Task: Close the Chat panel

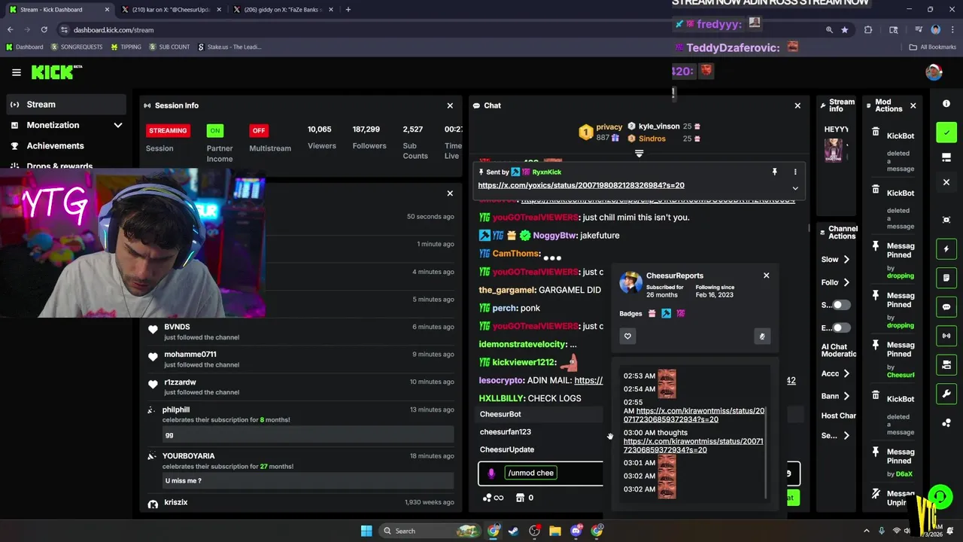Action: point(797,105)
